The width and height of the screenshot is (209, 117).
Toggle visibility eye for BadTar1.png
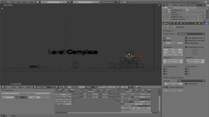tap(198, 17)
